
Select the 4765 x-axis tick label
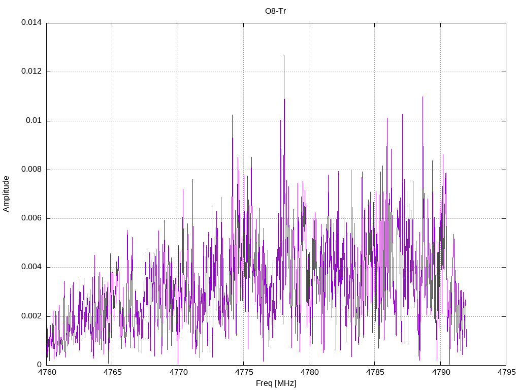[x=112, y=372]
